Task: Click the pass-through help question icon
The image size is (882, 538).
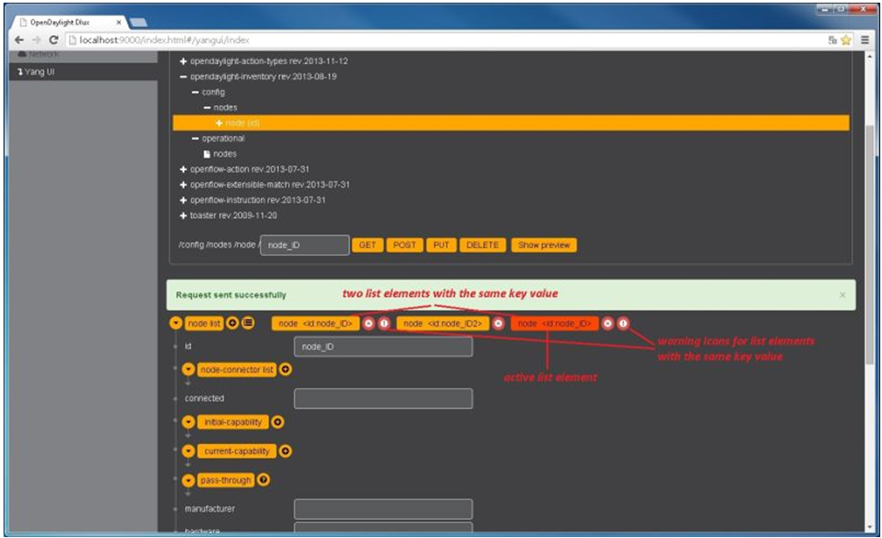Action: click(263, 479)
